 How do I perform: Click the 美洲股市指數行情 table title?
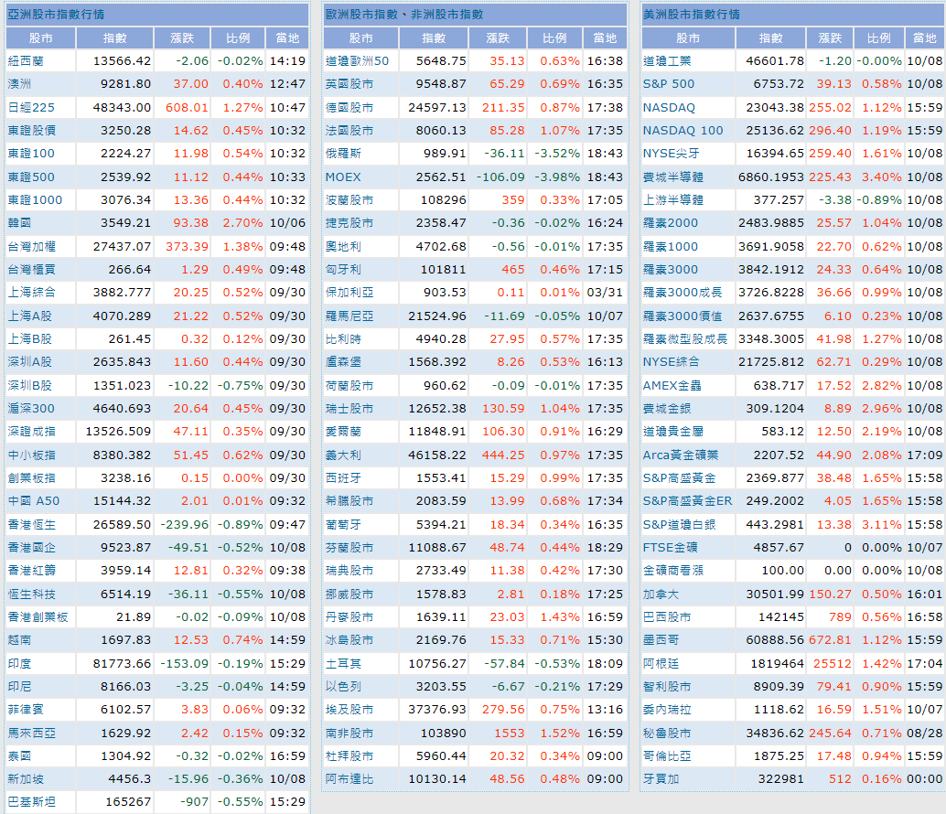tap(692, 15)
